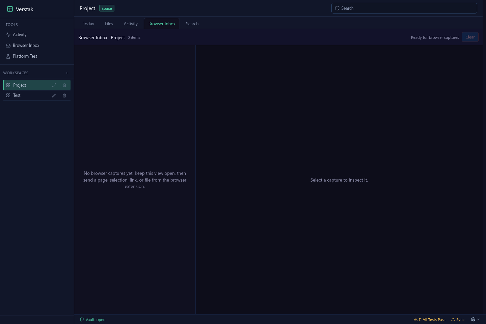Click the space badge next to Project
The image size is (486, 324).
107,8
